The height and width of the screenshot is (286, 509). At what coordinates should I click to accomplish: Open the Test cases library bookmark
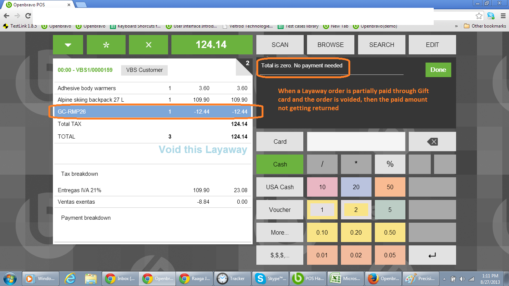click(298, 26)
